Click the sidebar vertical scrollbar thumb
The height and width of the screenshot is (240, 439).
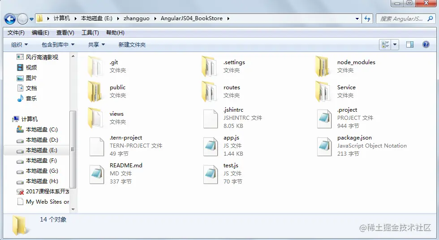click(x=73, y=149)
